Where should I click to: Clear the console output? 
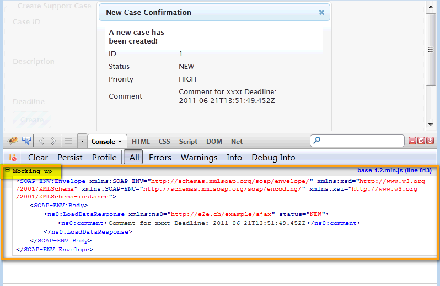[38, 158]
